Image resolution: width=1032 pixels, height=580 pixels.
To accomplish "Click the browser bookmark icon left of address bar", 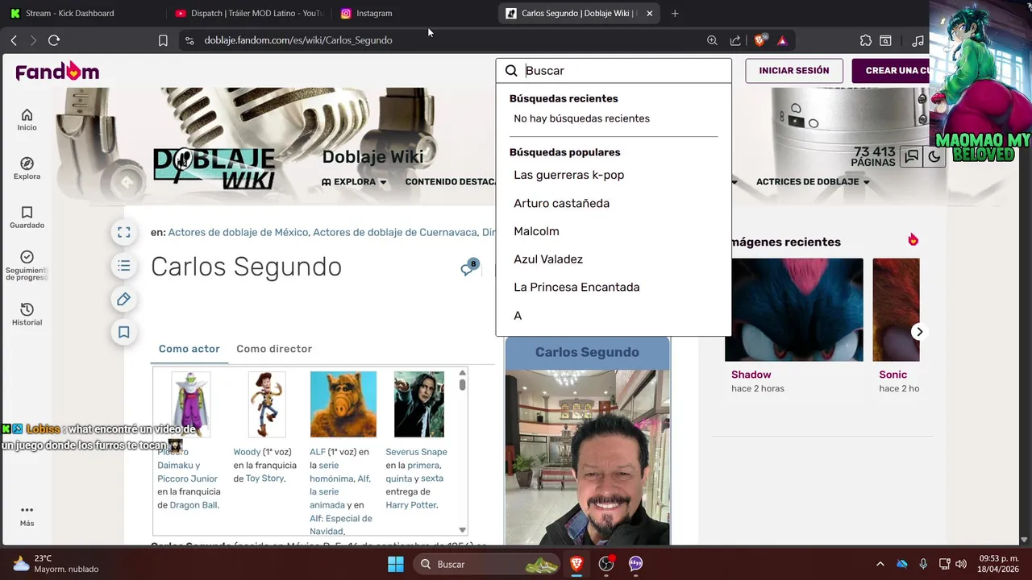I will click(x=163, y=40).
